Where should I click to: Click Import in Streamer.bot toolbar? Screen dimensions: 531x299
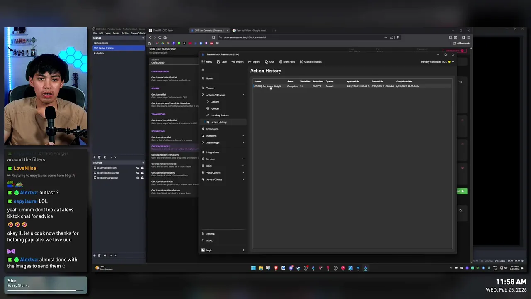pyautogui.click(x=237, y=62)
